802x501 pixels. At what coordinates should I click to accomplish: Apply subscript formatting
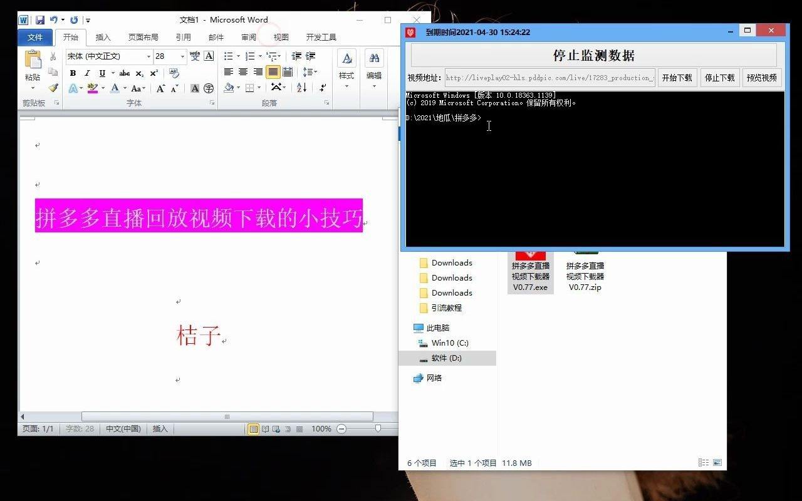coord(140,73)
